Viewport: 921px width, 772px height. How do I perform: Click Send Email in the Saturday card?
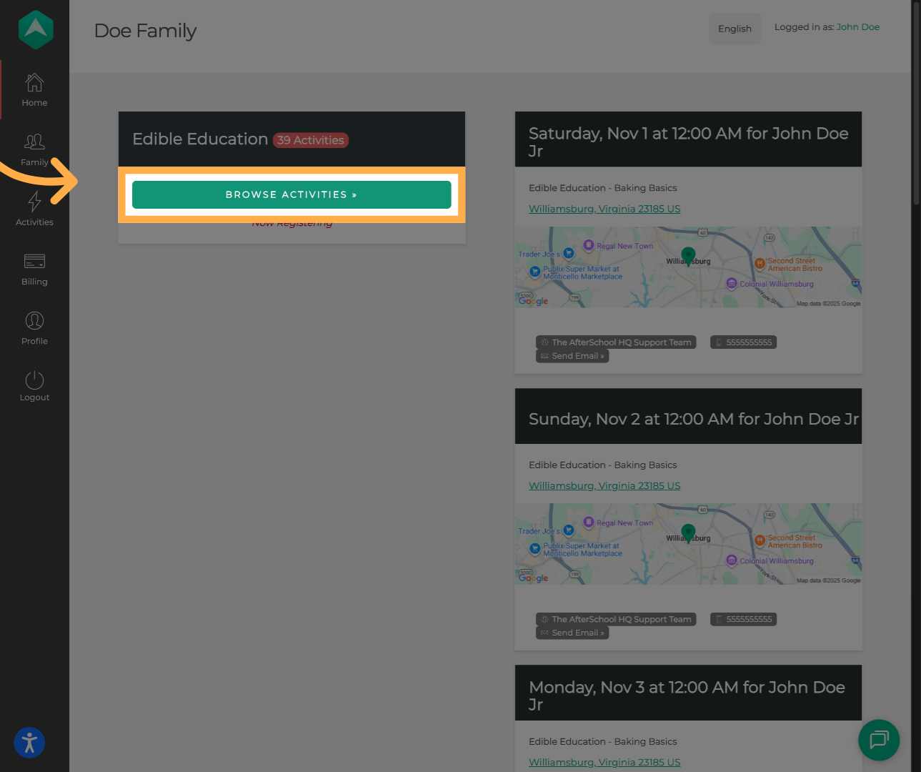(x=573, y=356)
